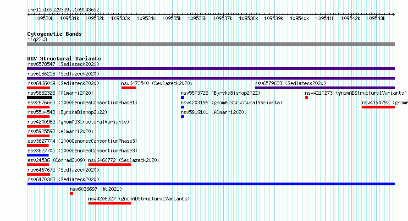Select the blue bar under esv3627705
This screenshot has height=221, width=408.
pyautogui.click(x=38, y=155)
